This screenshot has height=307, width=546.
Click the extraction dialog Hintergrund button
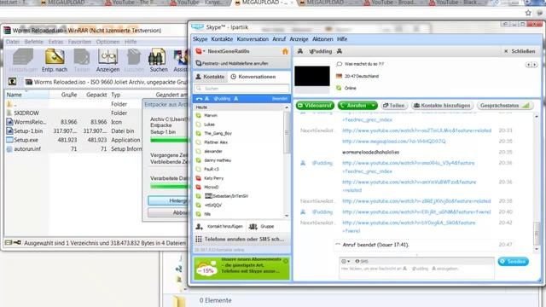(168, 200)
